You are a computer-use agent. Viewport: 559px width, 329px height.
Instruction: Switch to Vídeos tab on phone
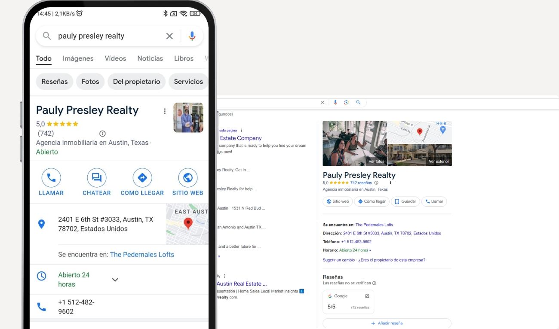click(x=115, y=58)
